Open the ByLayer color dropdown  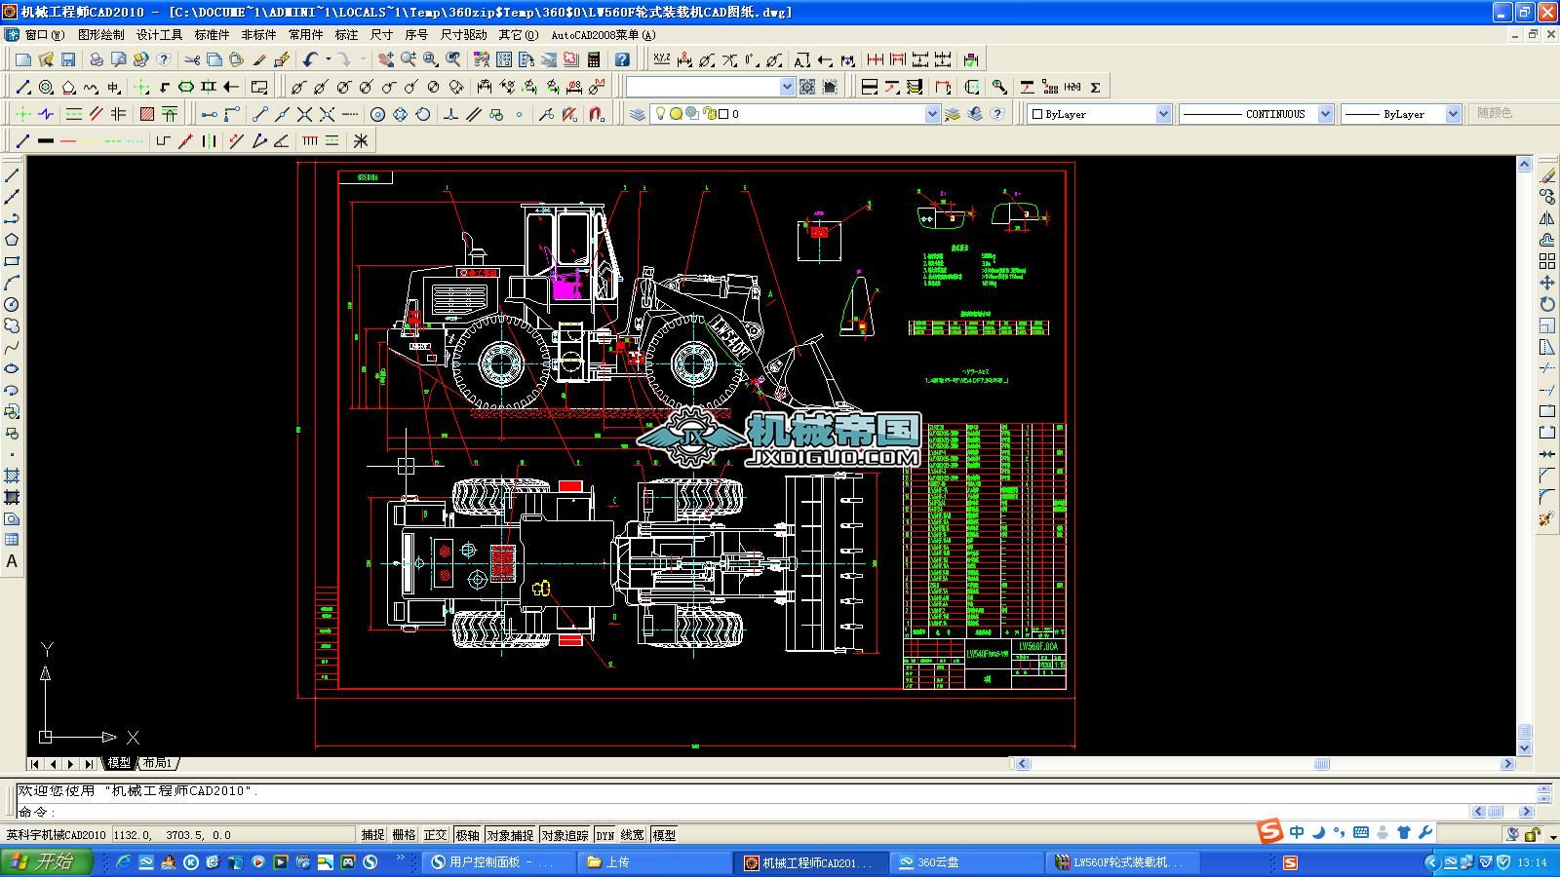1162,114
